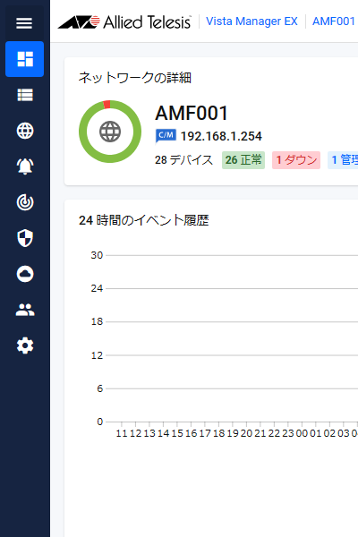358x537 pixels.
Task: Click the Allied Telesis logo
Action: pyautogui.click(x=124, y=21)
